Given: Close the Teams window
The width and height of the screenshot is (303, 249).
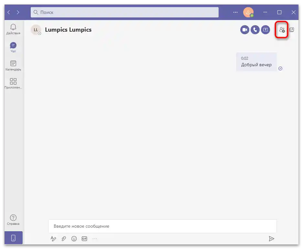Looking at the screenshot, I should tap(294, 12).
